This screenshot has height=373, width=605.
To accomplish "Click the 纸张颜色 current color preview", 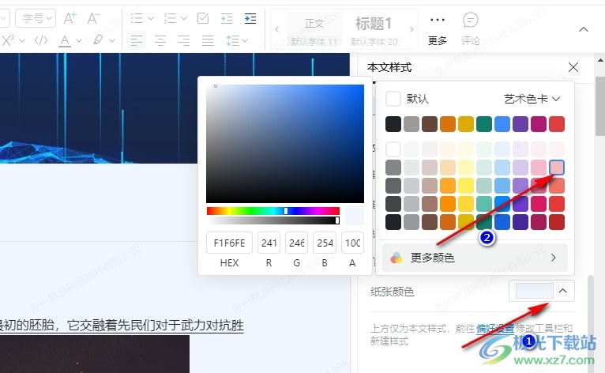I will point(535,291).
